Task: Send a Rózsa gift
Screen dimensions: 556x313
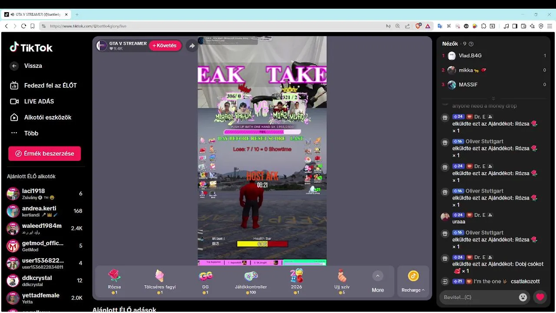Action: (x=114, y=282)
